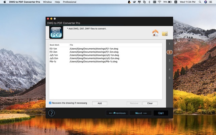Click the PDF app logo icon
The height and width of the screenshot is (135, 216).
tap(56, 33)
